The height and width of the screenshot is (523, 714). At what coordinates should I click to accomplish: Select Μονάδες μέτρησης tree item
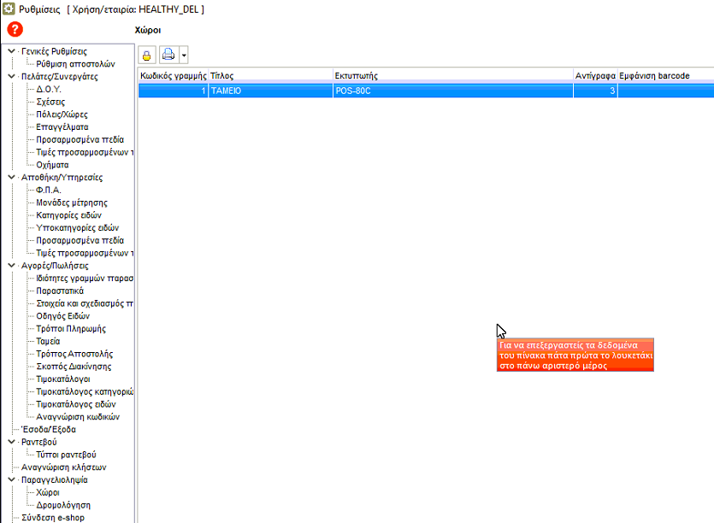point(72,203)
